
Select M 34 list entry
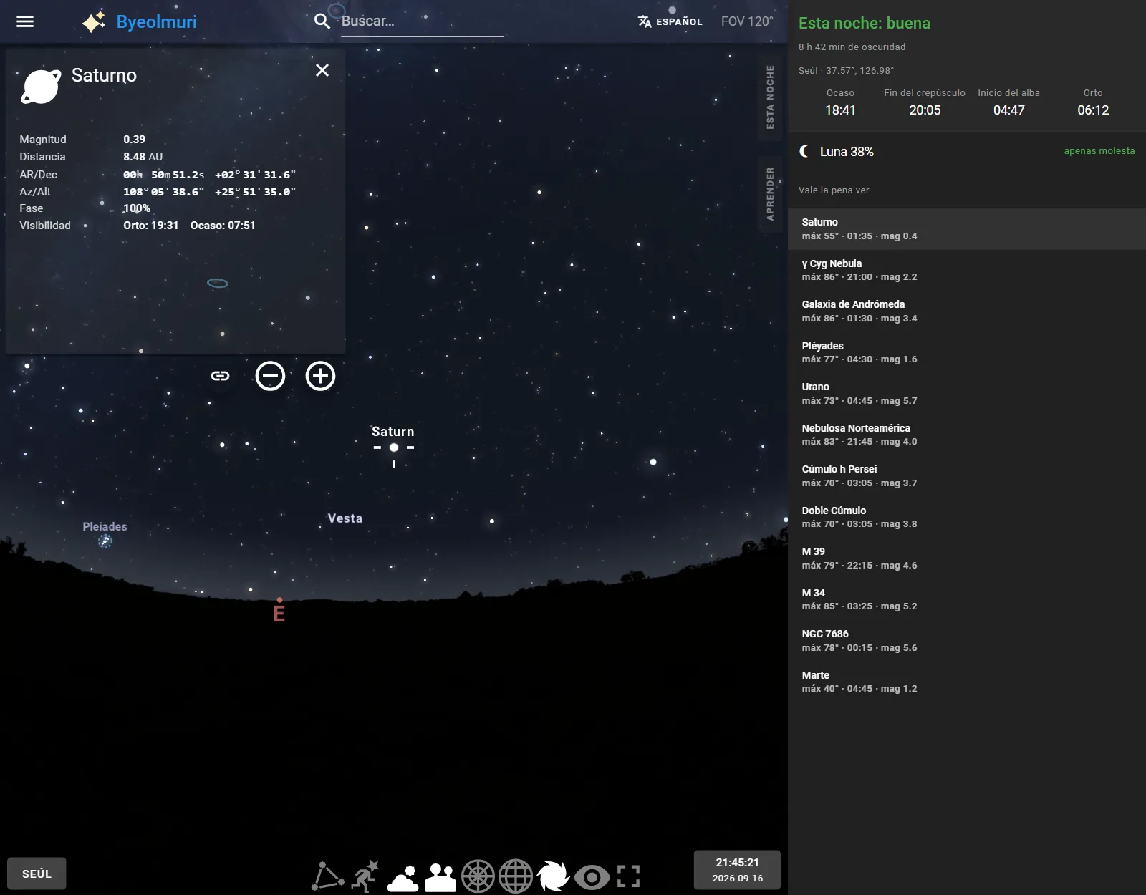point(967,599)
